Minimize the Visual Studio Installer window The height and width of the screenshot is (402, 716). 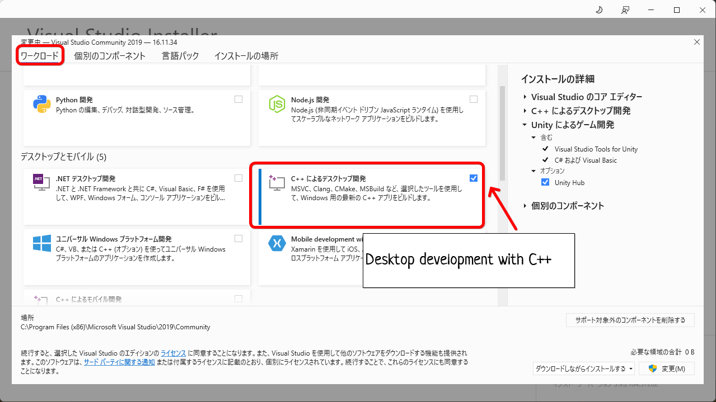(651, 10)
